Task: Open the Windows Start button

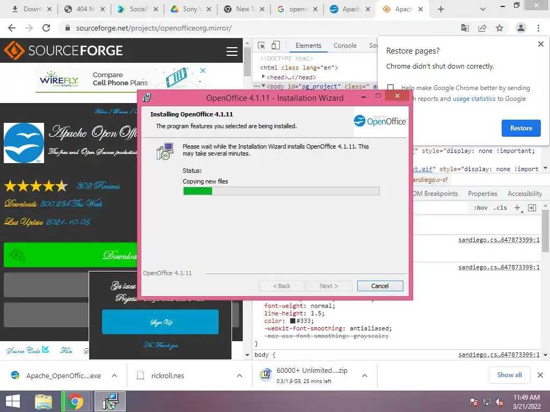Action: point(13,401)
